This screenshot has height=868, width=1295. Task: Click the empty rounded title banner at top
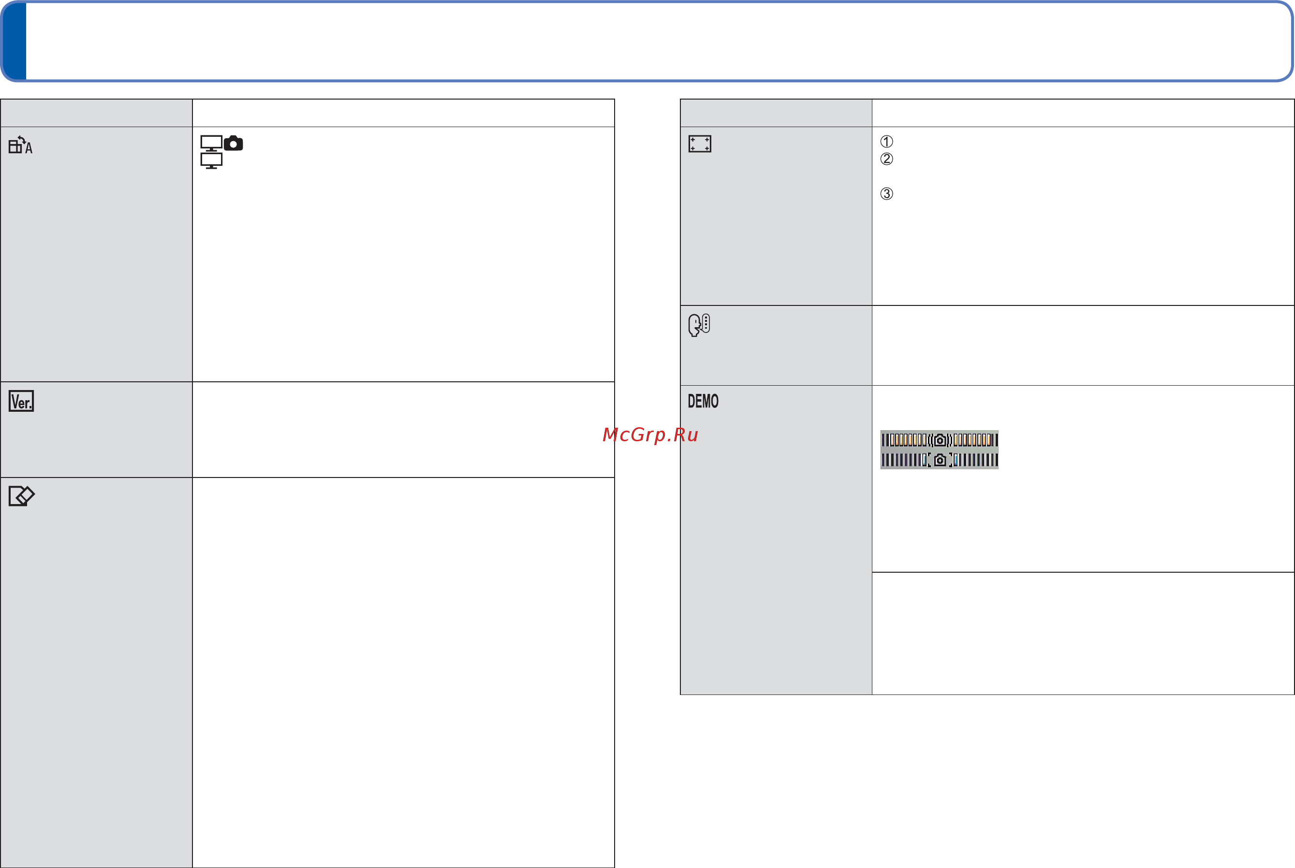point(647,41)
